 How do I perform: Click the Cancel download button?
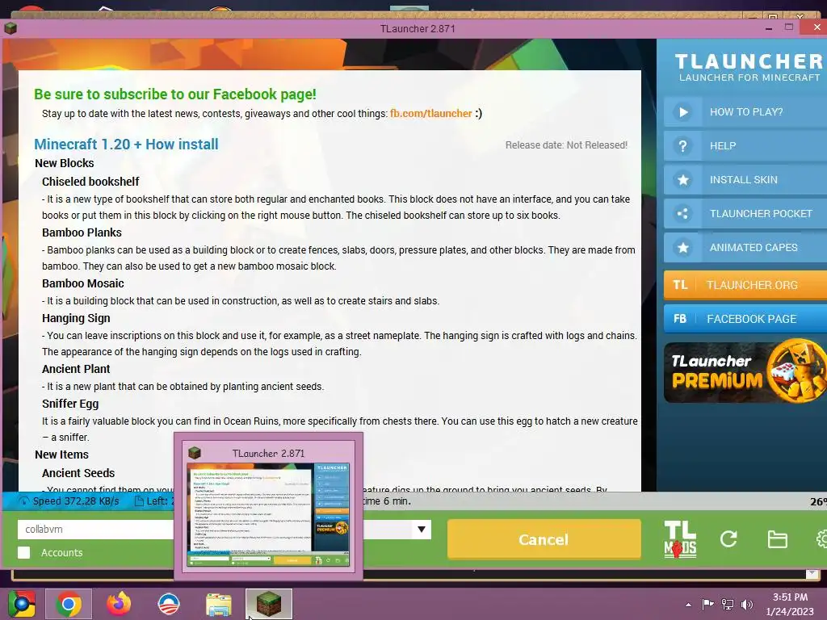544,539
